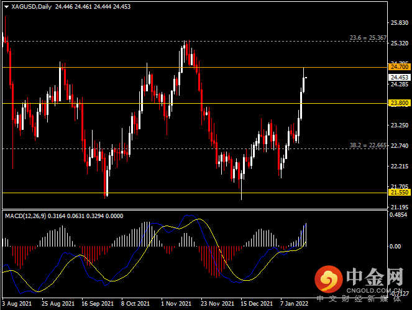Click the 8 Oct 2021 date label
This screenshot has width=412, height=310.
pos(135,304)
